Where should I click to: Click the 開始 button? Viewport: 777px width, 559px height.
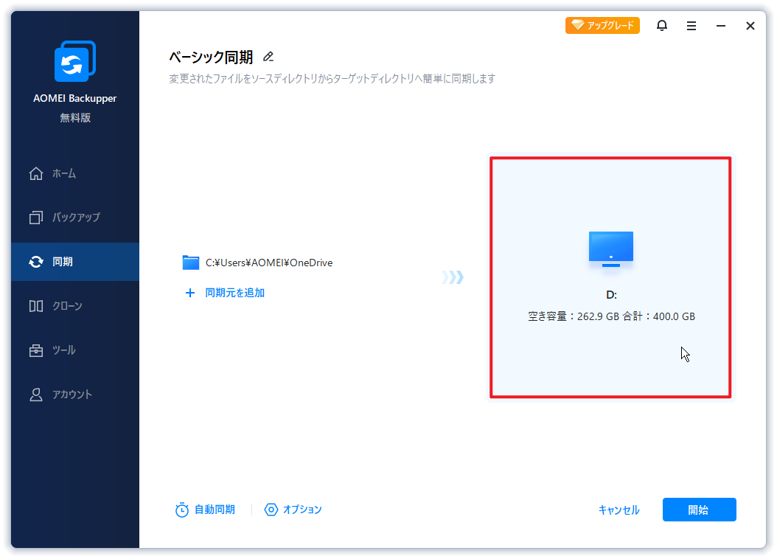[x=699, y=510]
